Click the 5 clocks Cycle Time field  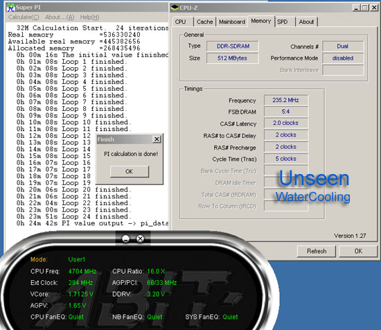click(x=286, y=159)
